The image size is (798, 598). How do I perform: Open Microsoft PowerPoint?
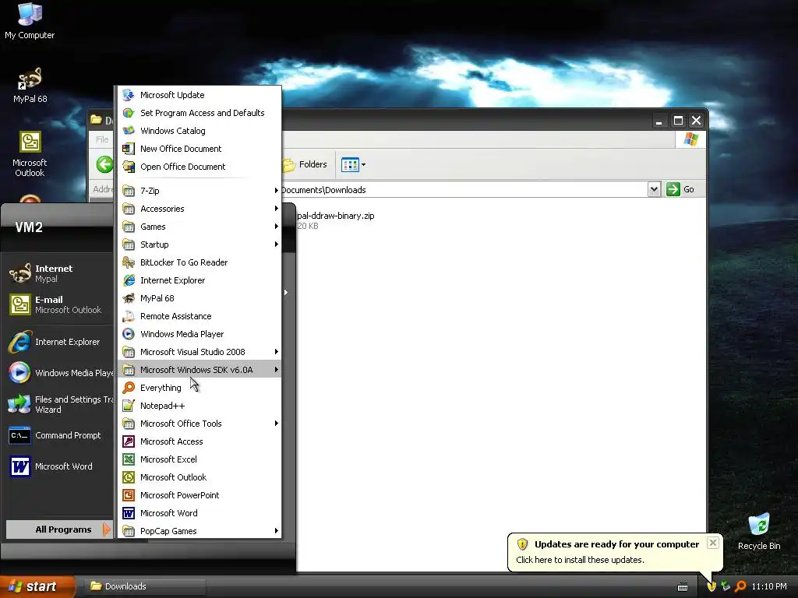(199, 495)
